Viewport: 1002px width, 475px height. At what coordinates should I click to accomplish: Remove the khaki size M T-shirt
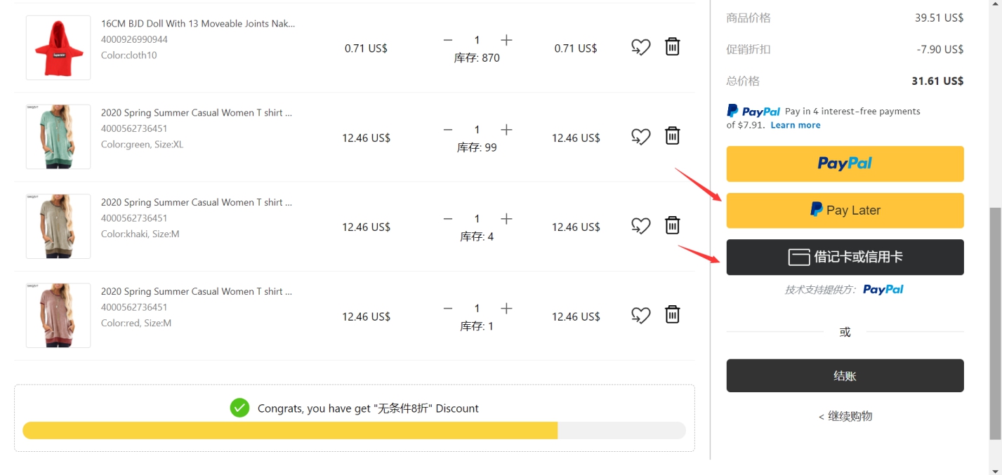(x=673, y=225)
